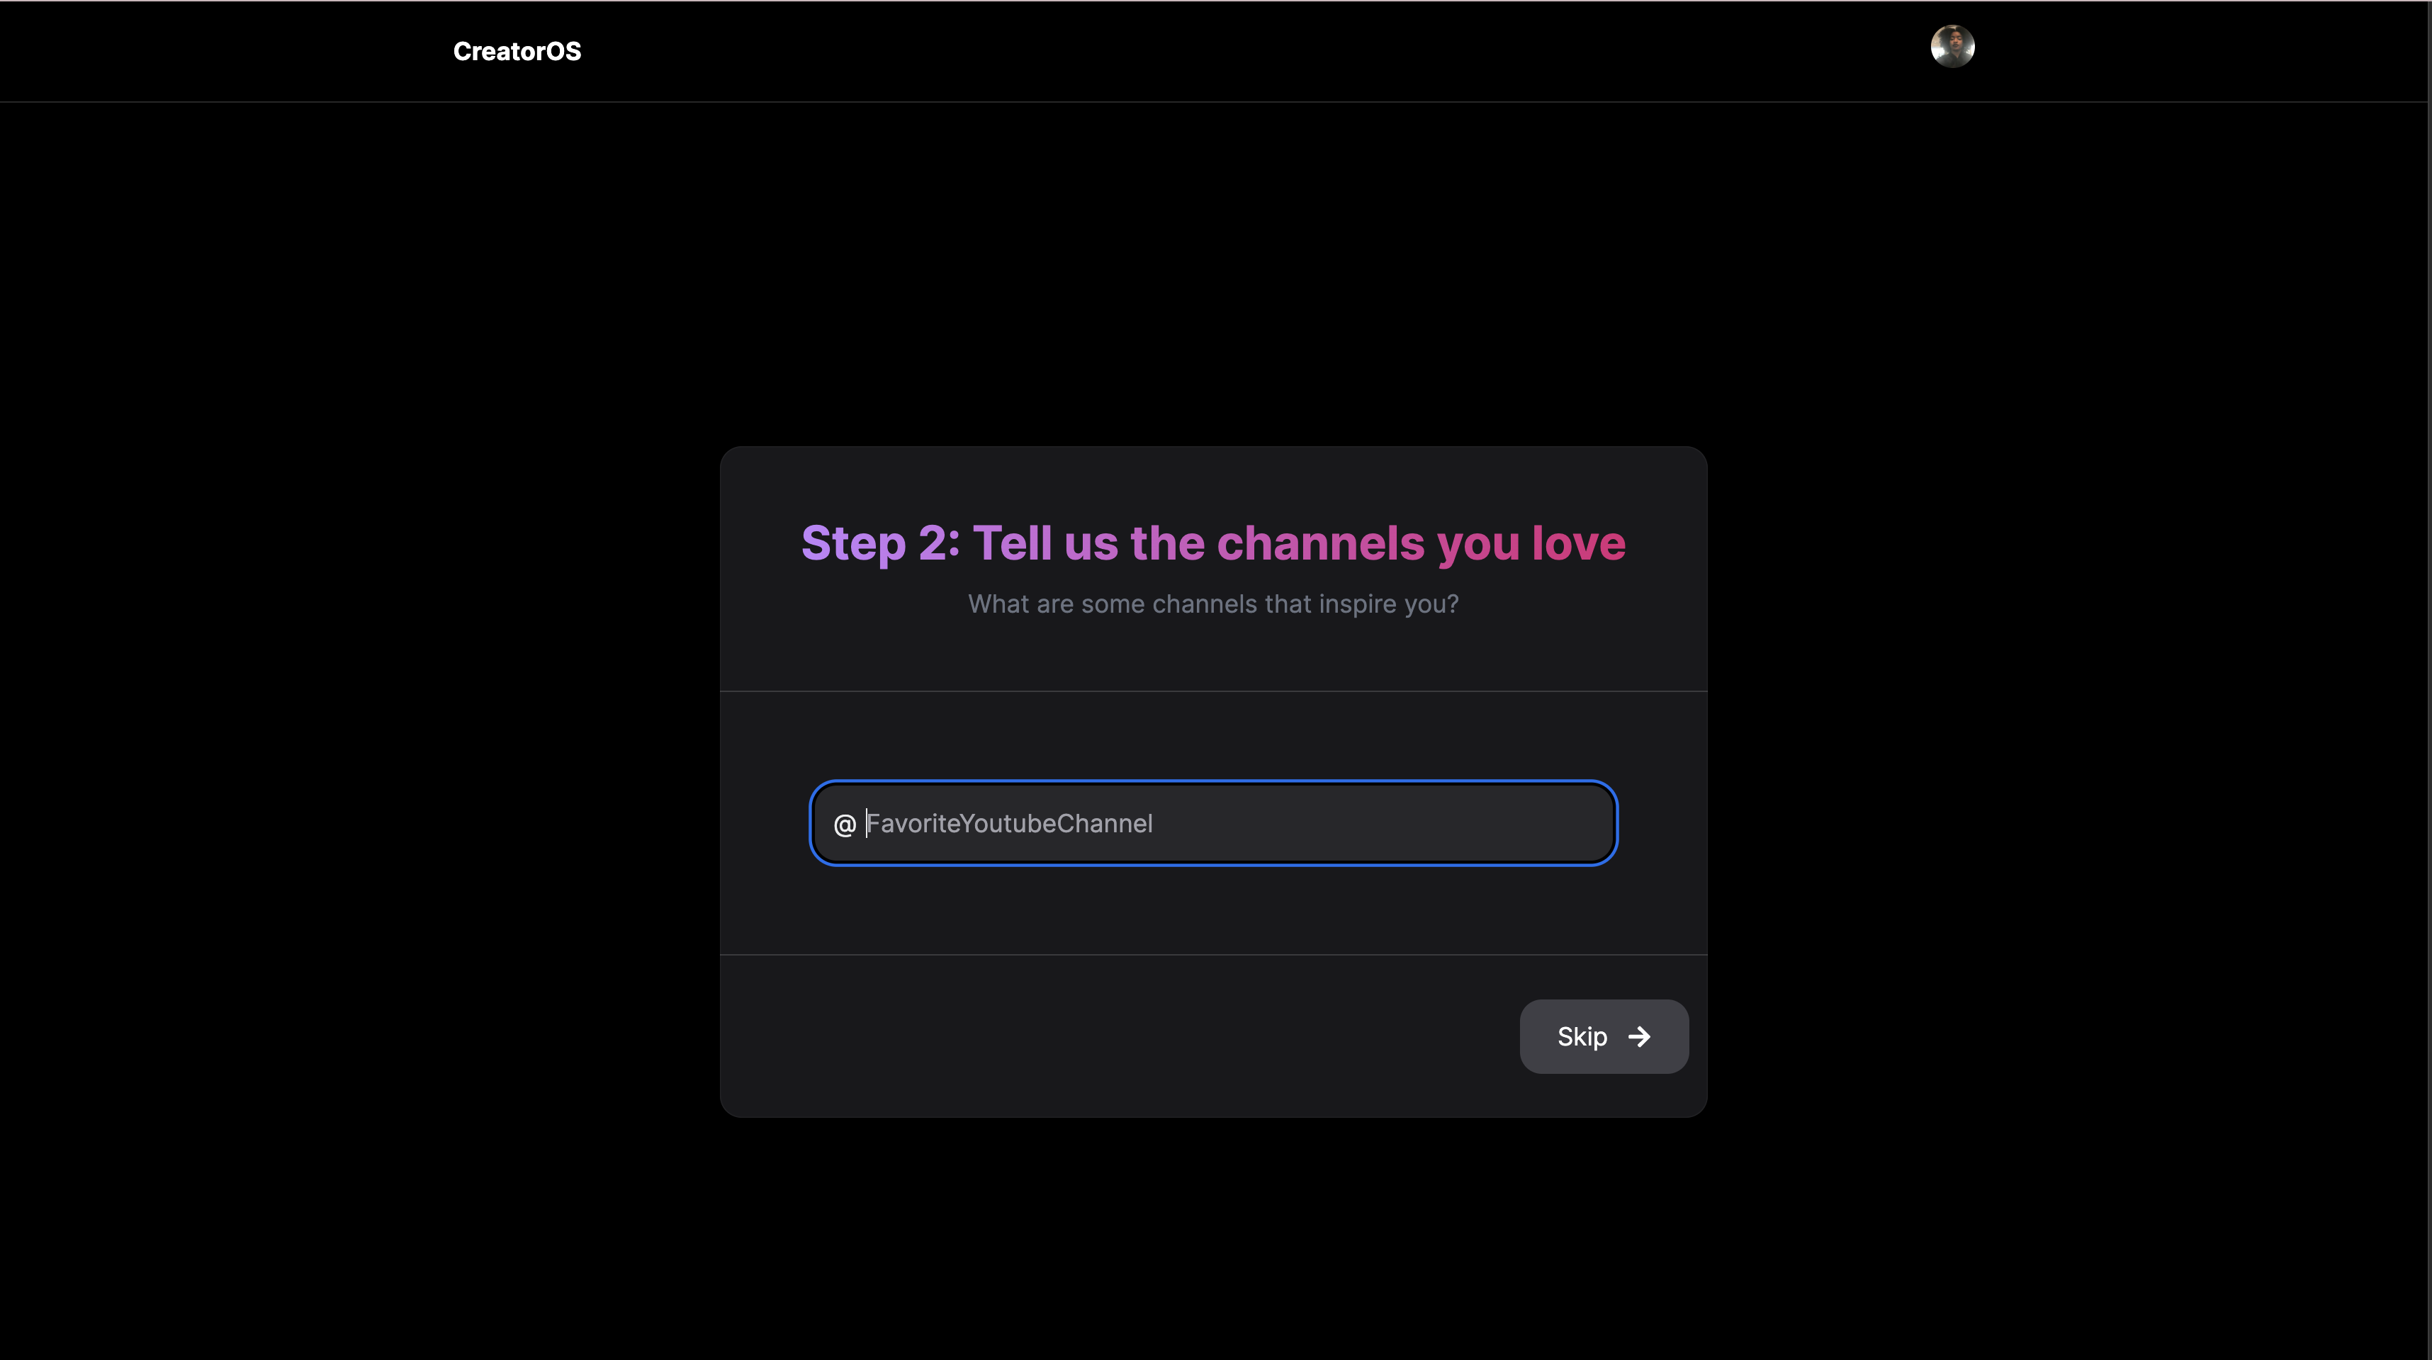Click the empty top navigation bar area
This screenshot has width=2432, height=1360.
point(1227,51)
